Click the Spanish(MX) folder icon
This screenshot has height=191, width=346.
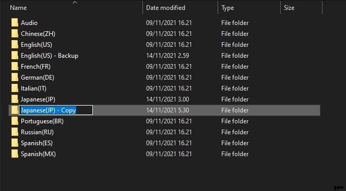[15, 154]
